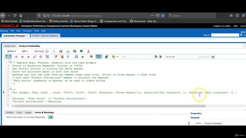Close the Calculation Manager tab

coord(27,36)
